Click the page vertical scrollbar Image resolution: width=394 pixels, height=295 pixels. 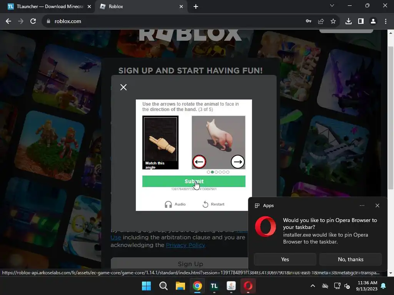click(391, 118)
